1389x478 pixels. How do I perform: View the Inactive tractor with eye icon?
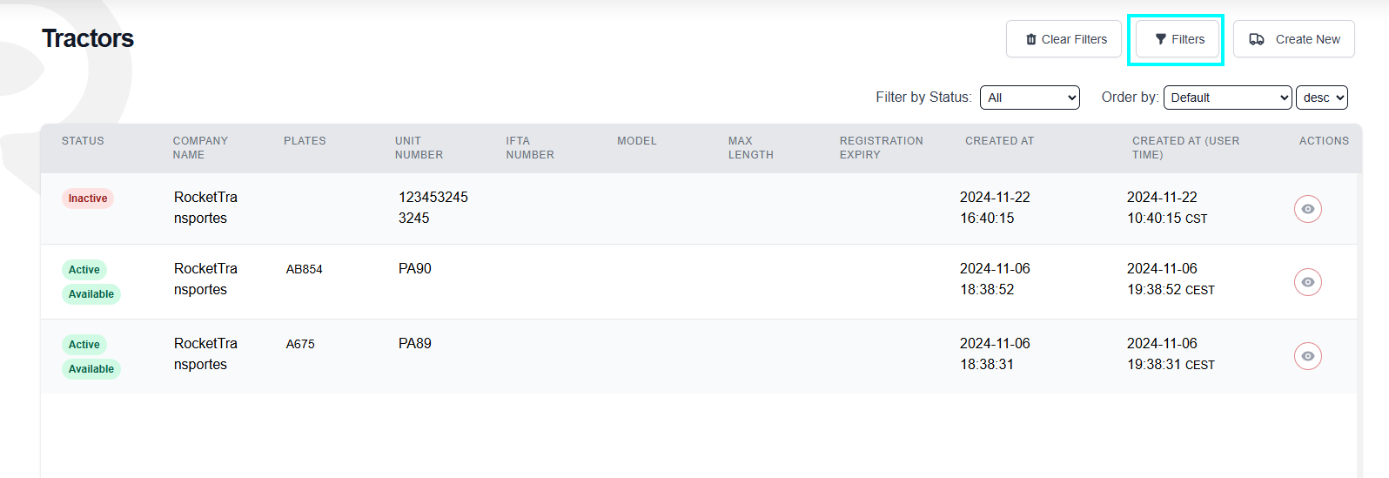click(x=1307, y=209)
